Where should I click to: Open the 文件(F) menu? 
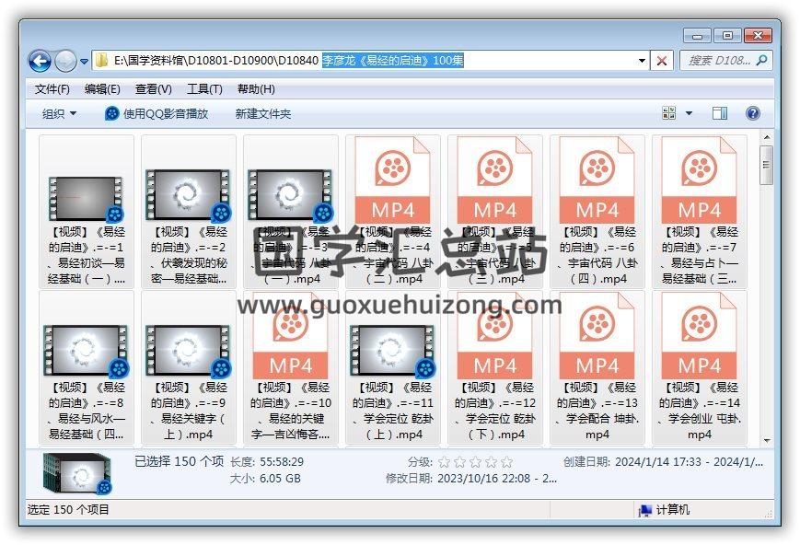[52, 89]
